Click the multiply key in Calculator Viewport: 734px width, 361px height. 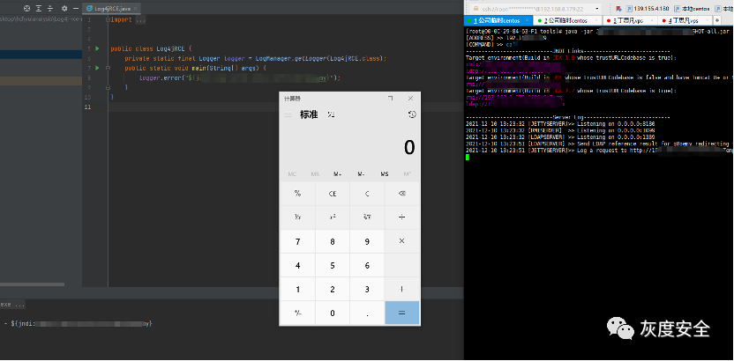[x=401, y=241]
